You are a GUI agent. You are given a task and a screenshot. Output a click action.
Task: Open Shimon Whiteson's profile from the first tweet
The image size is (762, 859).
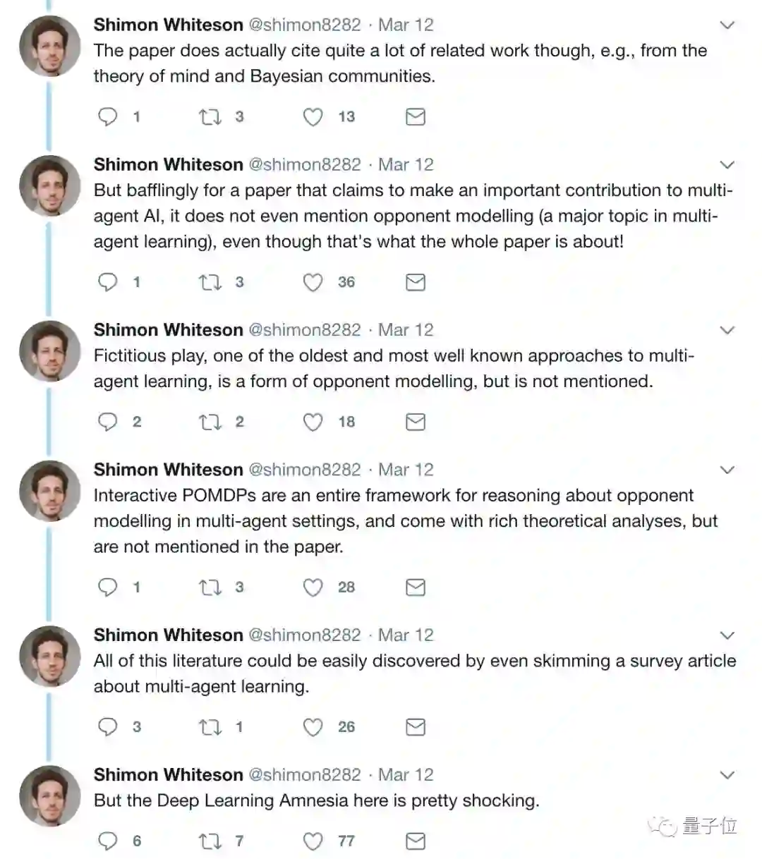click(x=168, y=25)
